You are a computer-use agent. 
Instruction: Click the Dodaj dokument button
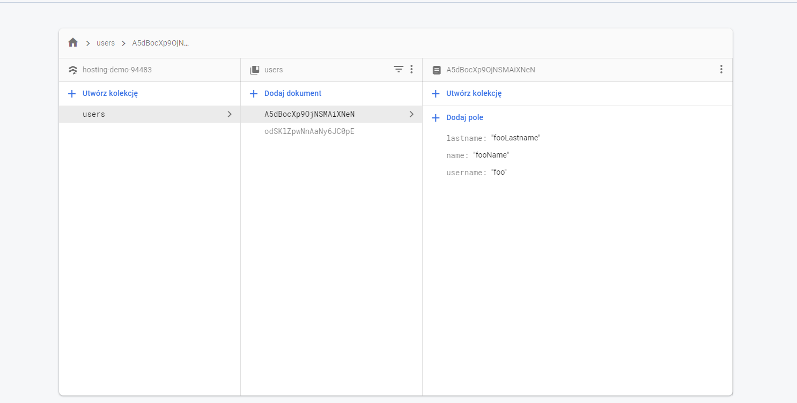tap(292, 93)
